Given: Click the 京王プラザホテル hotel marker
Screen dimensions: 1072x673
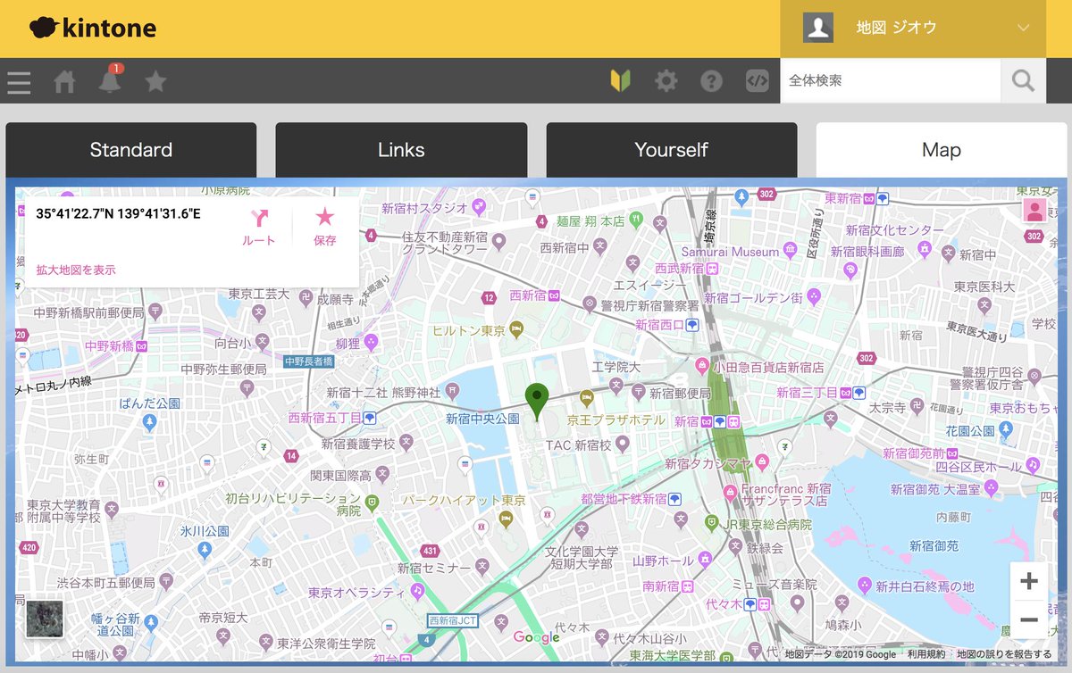Looking at the screenshot, I should pos(587,396).
